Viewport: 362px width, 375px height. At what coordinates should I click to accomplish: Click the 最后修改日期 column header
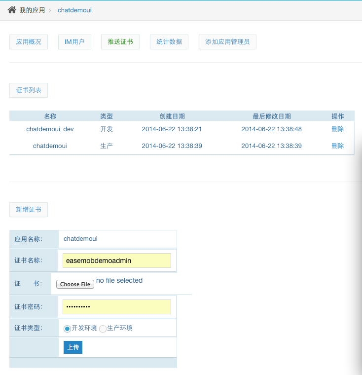pyautogui.click(x=272, y=116)
